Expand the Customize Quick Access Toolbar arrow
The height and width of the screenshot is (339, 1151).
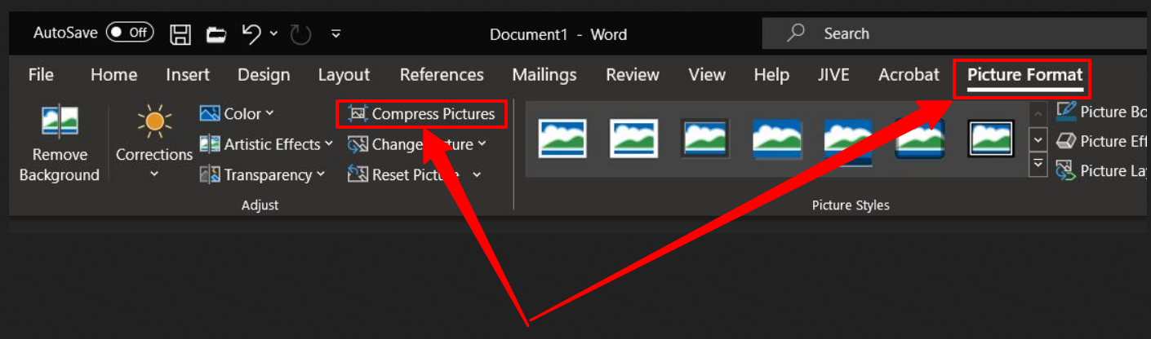tap(336, 34)
